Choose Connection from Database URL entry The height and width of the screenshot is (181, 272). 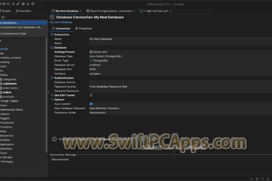point(23,28)
